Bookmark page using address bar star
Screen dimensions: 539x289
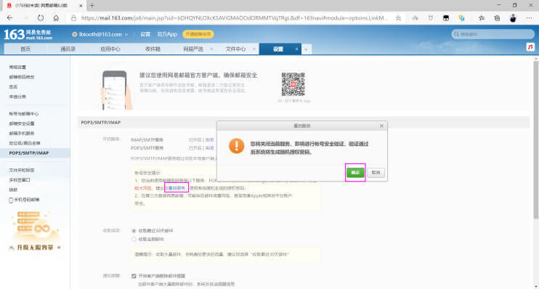click(398, 18)
